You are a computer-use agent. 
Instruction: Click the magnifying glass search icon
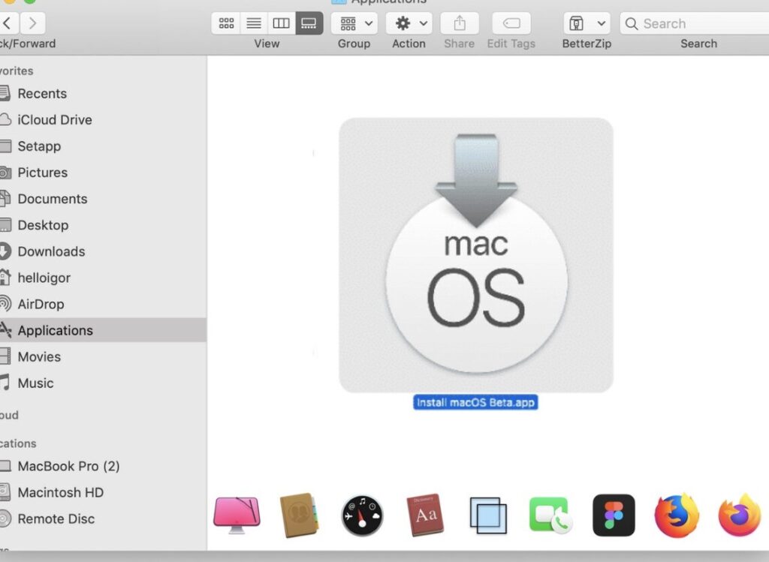coord(631,23)
